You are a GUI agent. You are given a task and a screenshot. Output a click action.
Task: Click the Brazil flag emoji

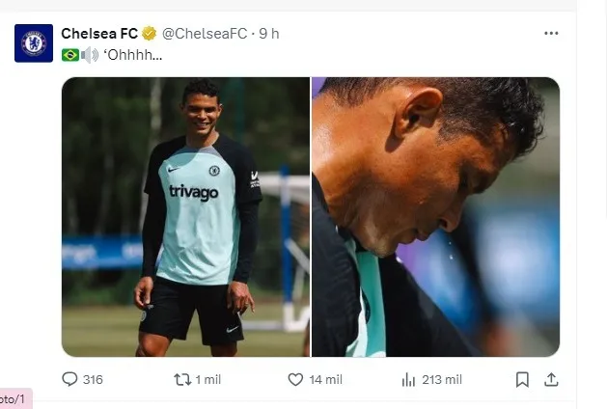[70, 55]
